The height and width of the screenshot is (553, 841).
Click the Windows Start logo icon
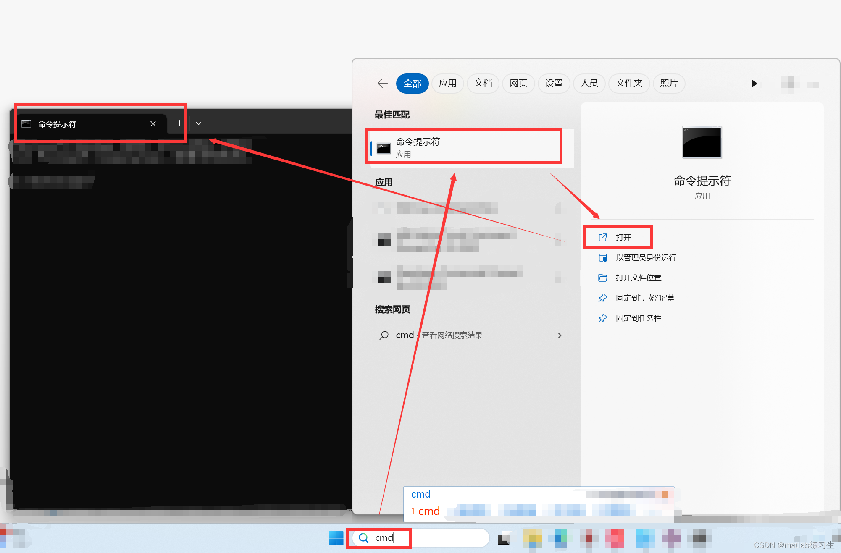pos(336,538)
